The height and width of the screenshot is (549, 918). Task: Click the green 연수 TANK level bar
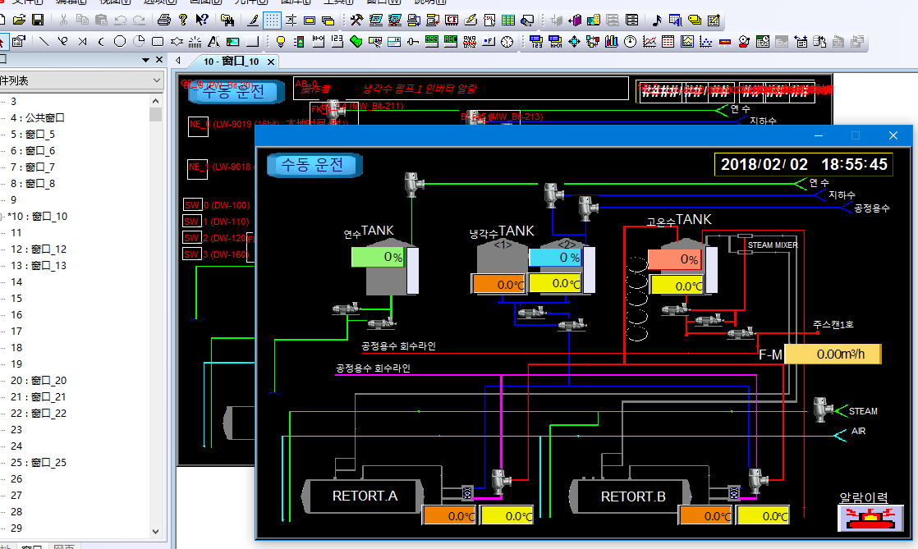379,257
